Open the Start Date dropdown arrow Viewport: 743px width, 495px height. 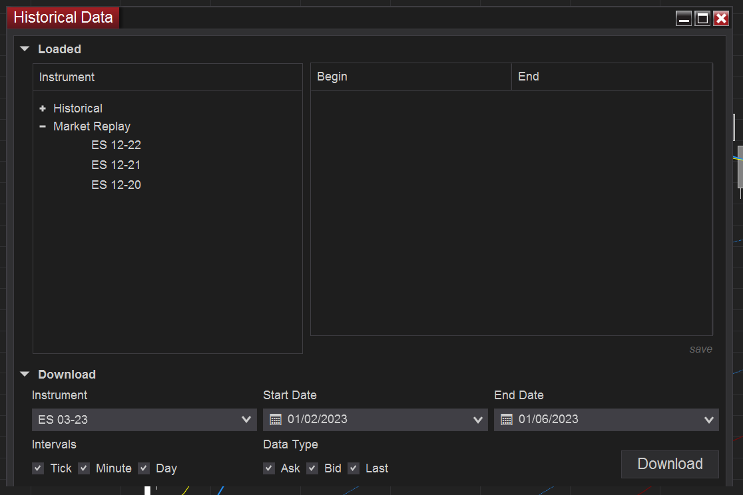pyautogui.click(x=477, y=420)
